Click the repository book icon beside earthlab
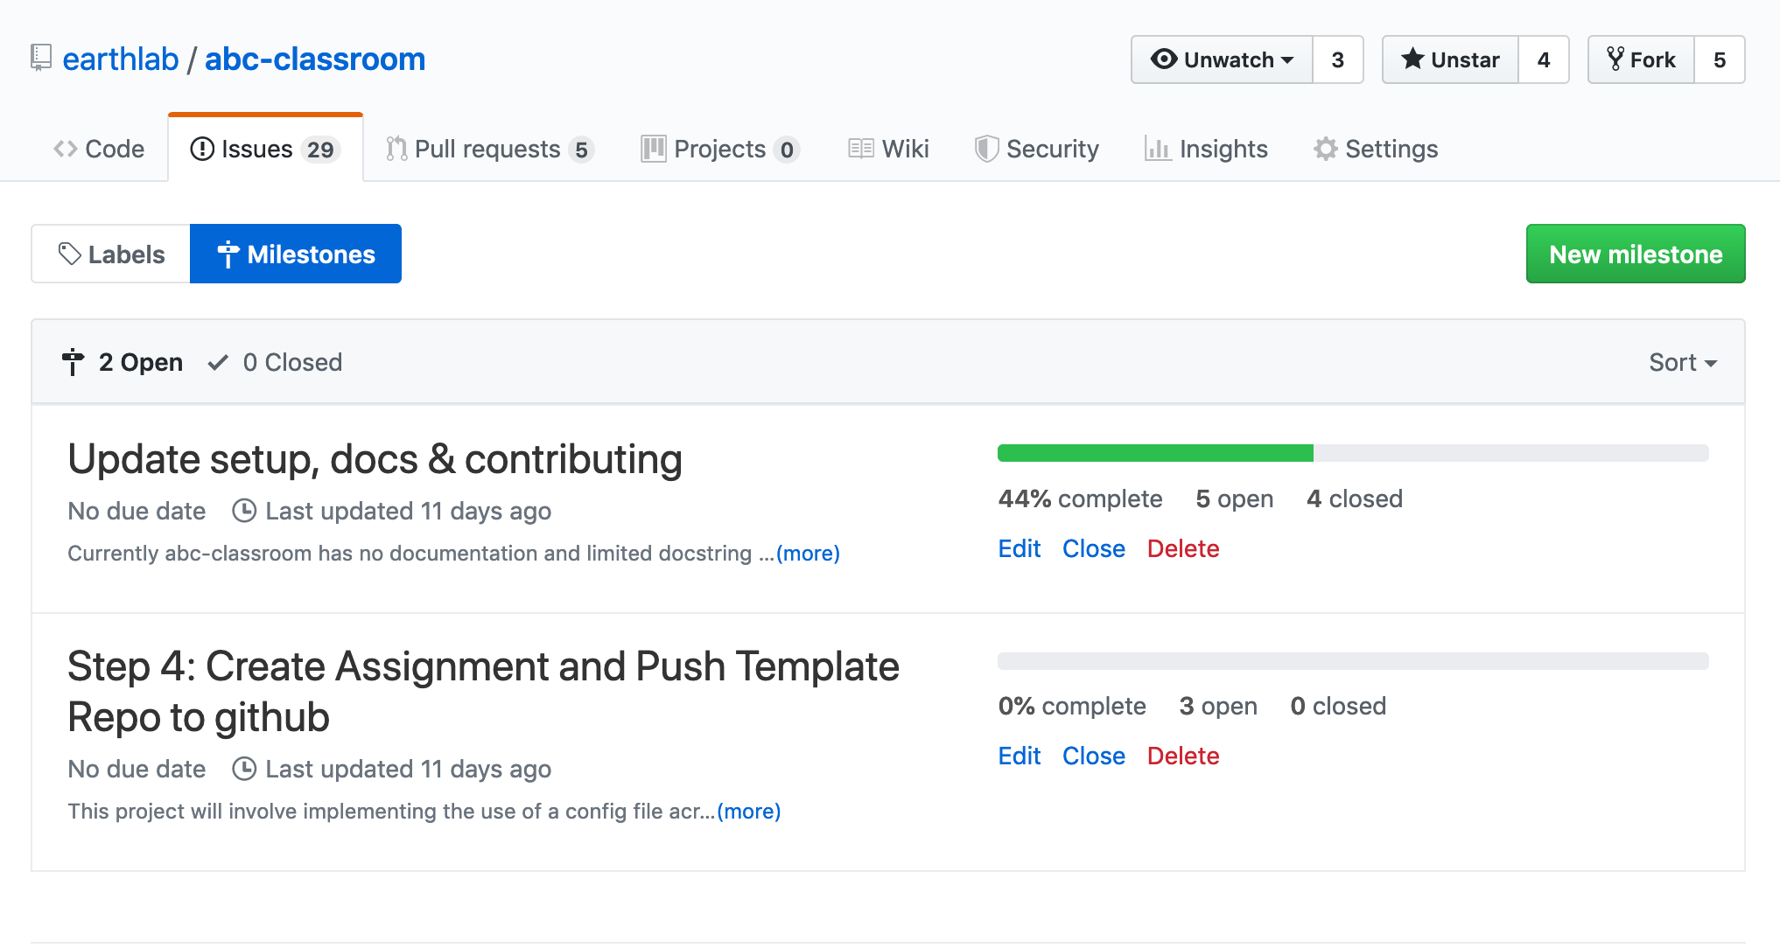This screenshot has width=1780, height=948. 40,59
